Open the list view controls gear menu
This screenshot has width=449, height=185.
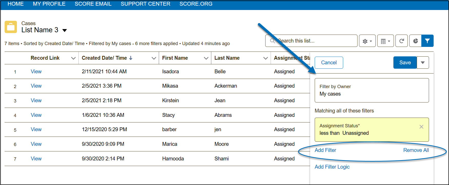[x=367, y=41]
